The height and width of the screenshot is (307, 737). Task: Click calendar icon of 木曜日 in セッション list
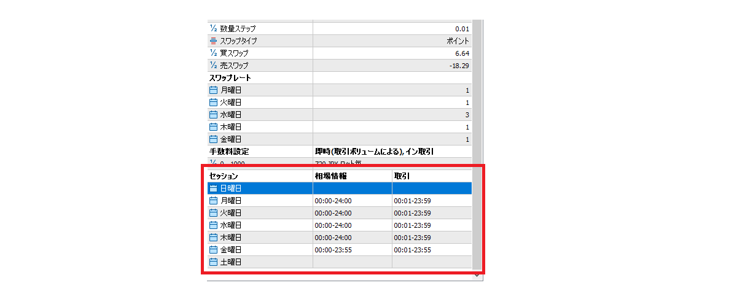[x=214, y=237]
